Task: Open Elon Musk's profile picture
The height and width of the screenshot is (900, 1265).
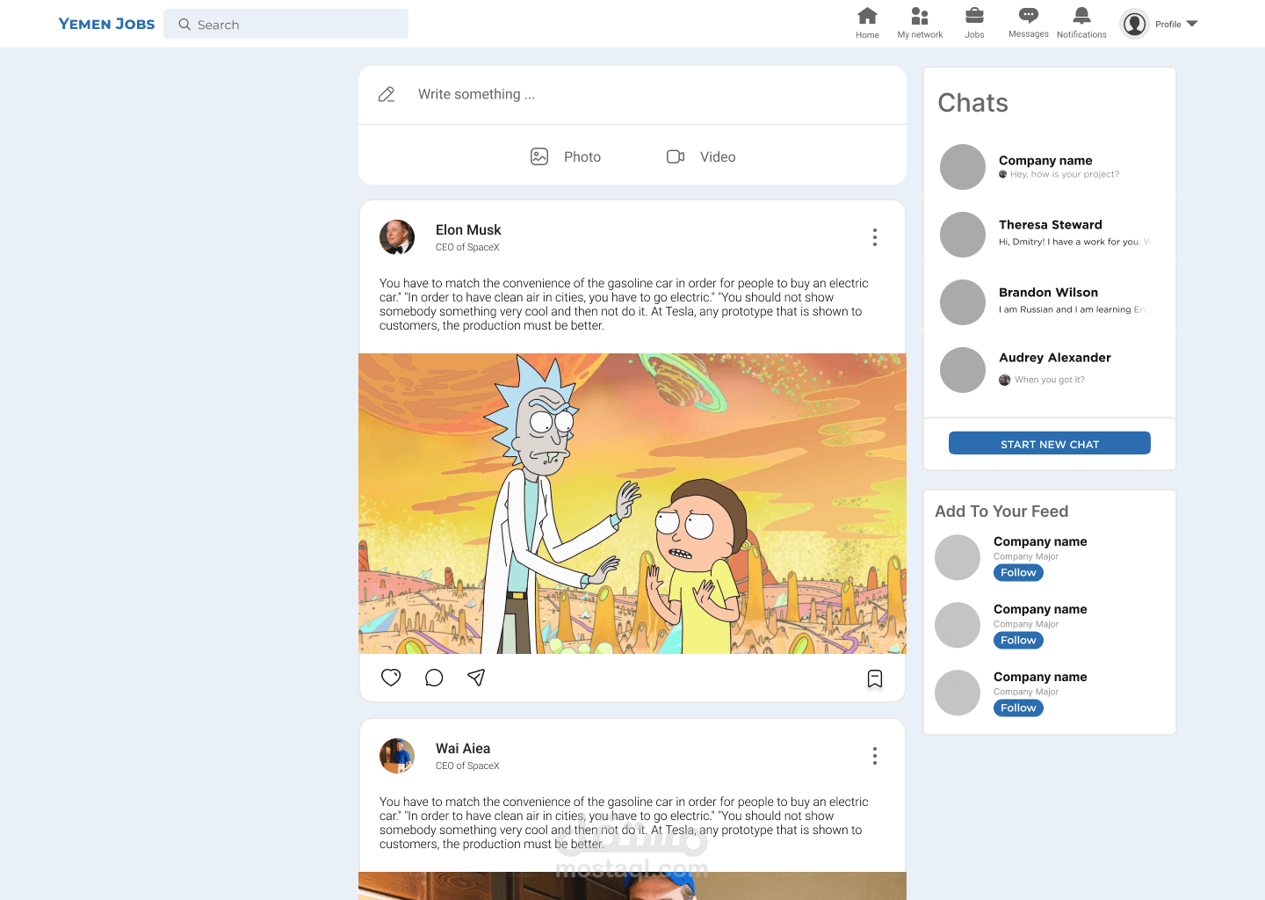Action: click(x=397, y=237)
